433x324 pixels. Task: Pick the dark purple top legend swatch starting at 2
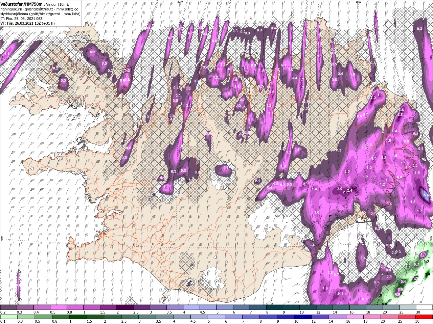125,307
